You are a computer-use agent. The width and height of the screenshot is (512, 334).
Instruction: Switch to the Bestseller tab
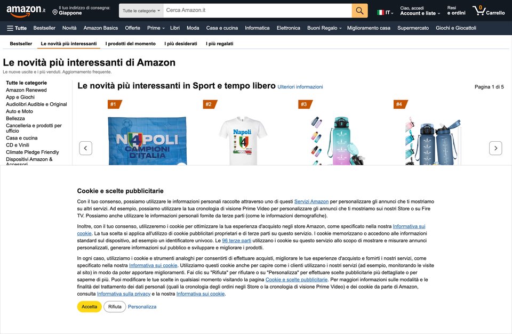21,44
